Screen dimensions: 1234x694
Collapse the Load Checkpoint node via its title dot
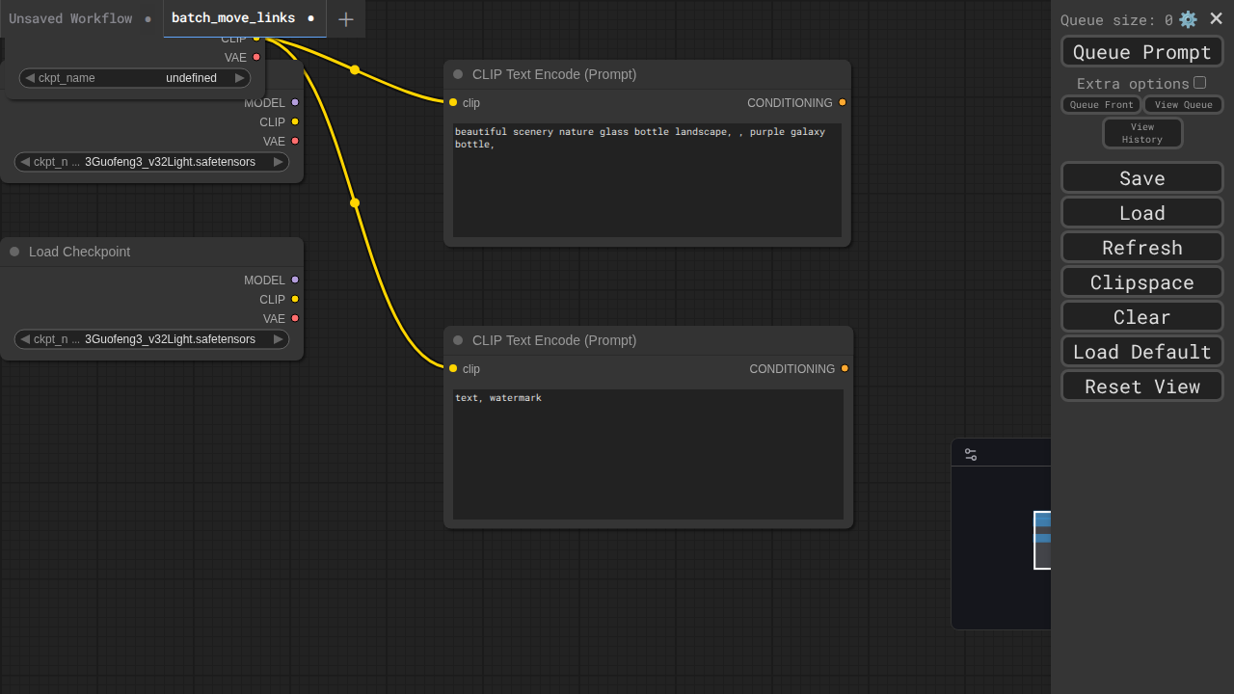(x=14, y=252)
